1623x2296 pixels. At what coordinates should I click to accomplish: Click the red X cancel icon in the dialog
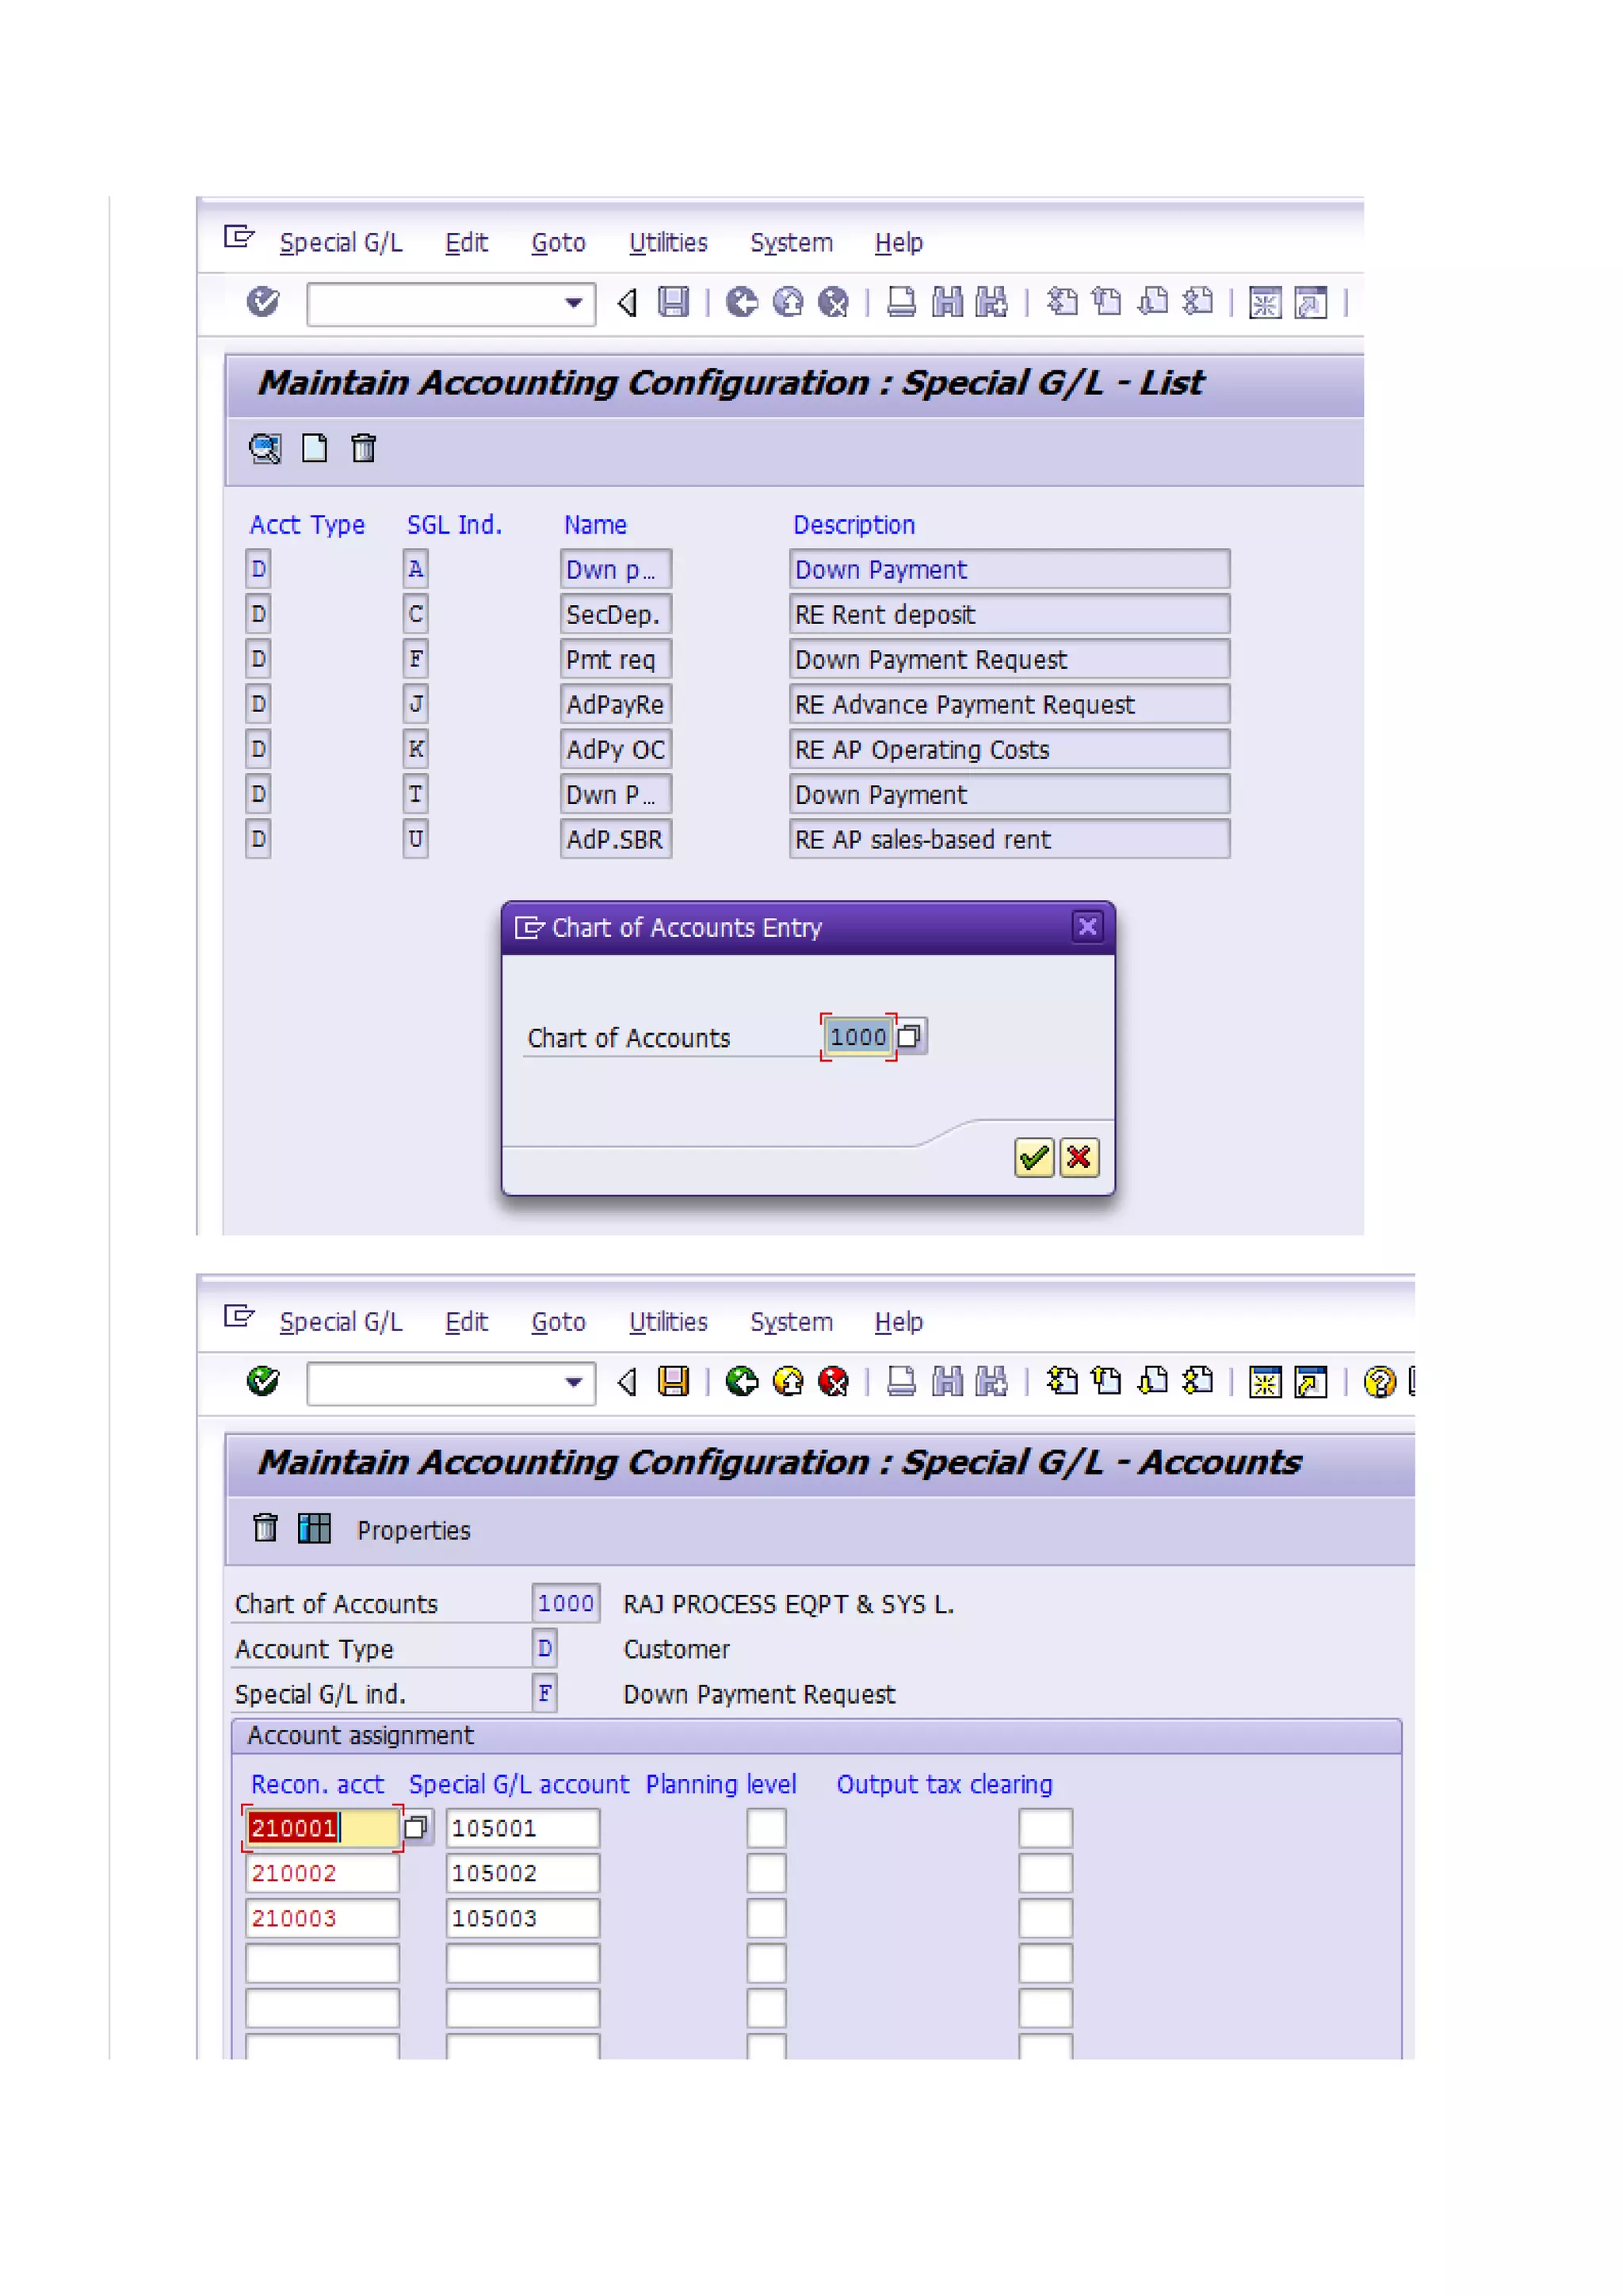pyautogui.click(x=1079, y=1157)
